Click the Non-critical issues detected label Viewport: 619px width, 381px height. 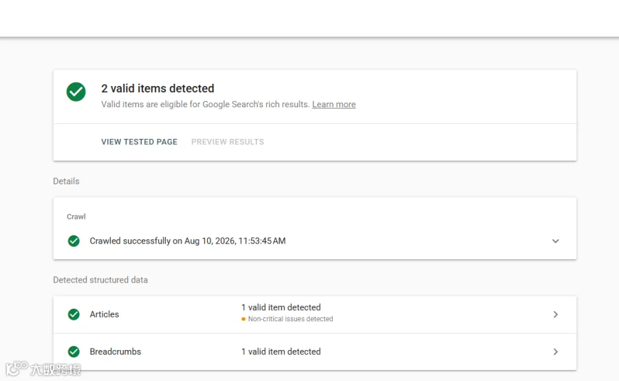(290, 319)
